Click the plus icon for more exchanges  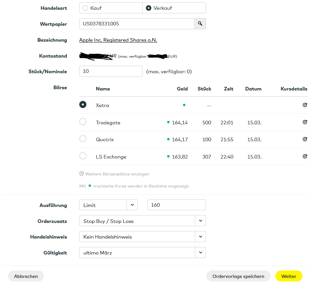coord(82,174)
